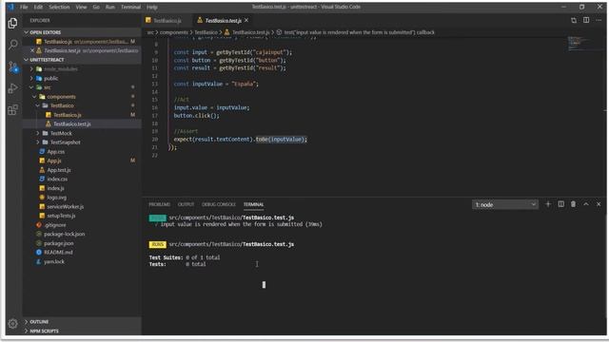The image size is (609, 342).
Task: Split the editor to the right
Action: pos(586,20)
